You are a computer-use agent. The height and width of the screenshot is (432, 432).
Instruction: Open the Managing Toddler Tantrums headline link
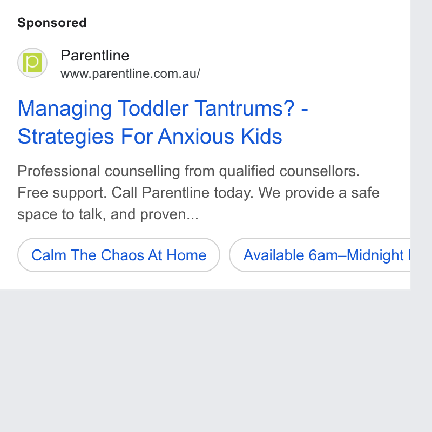click(163, 109)
